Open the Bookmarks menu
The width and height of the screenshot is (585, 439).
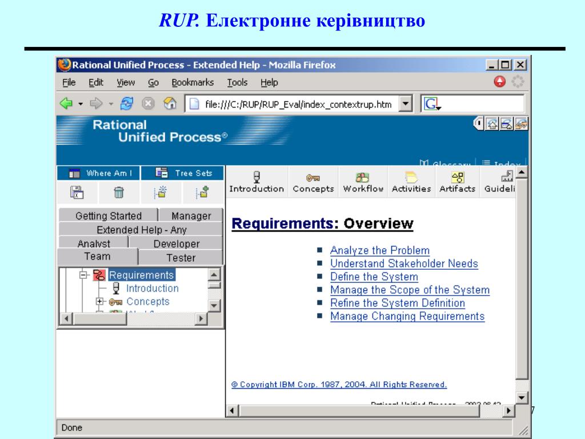[x=193, y=82]
